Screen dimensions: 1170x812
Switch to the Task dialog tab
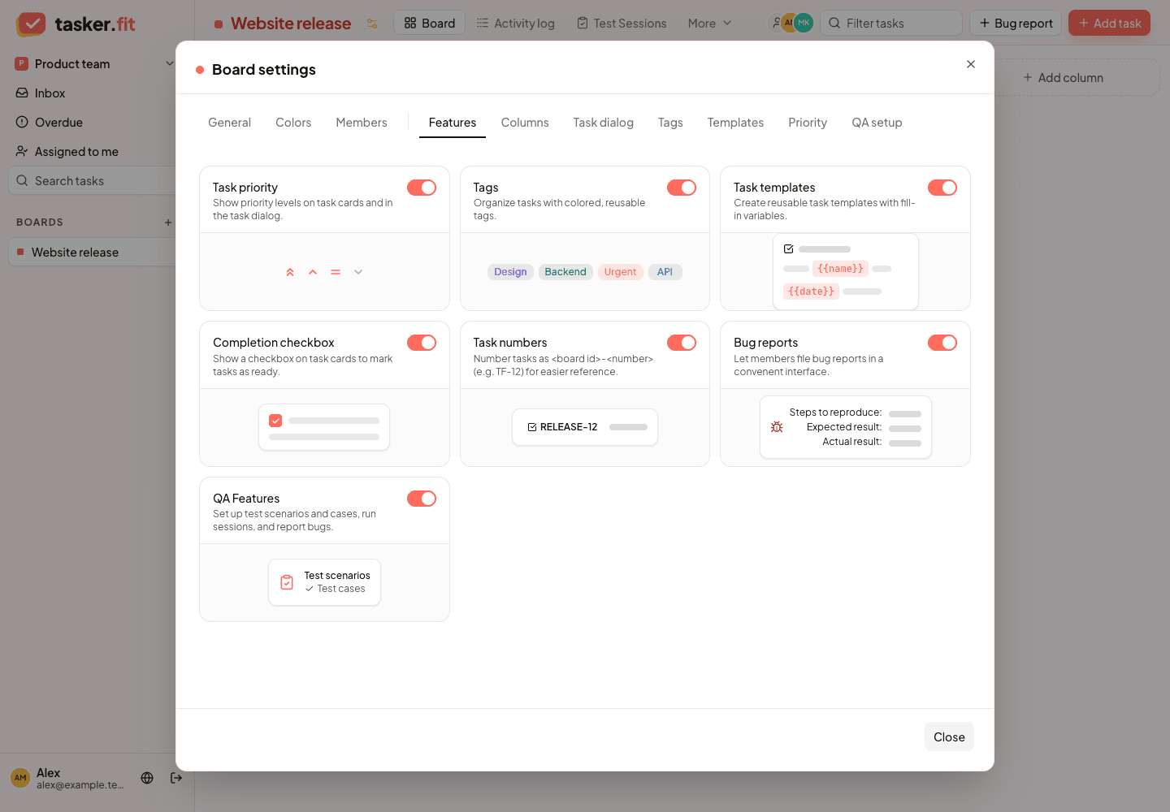(x=604, y=123)
